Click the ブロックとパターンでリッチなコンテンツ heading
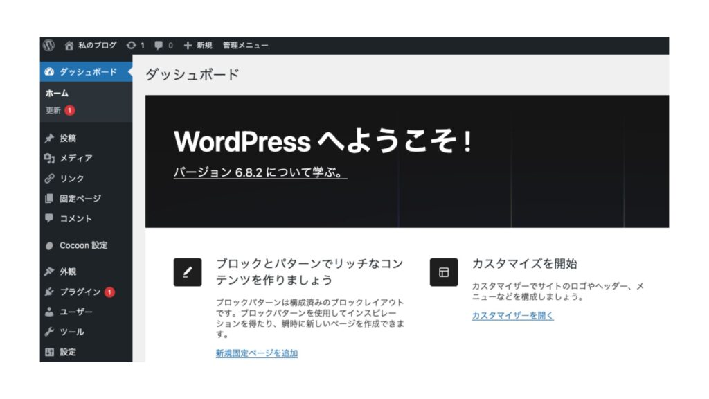Screen dimensions: 709x399 pos(309,272)
